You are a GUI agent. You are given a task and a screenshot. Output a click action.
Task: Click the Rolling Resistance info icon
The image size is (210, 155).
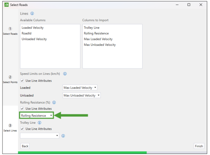pos(54,103)
